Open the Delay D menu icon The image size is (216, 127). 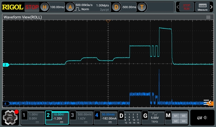(116, 7)
